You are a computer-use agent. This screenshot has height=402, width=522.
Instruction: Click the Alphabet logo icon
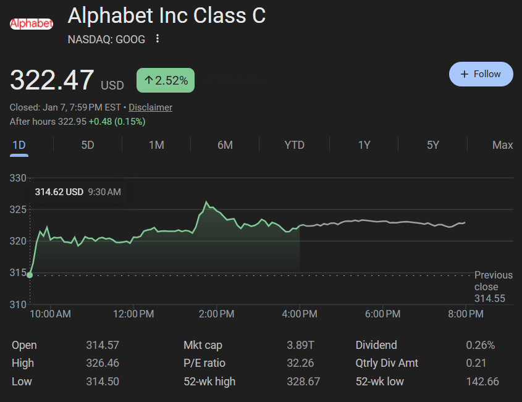pos(31,24)
